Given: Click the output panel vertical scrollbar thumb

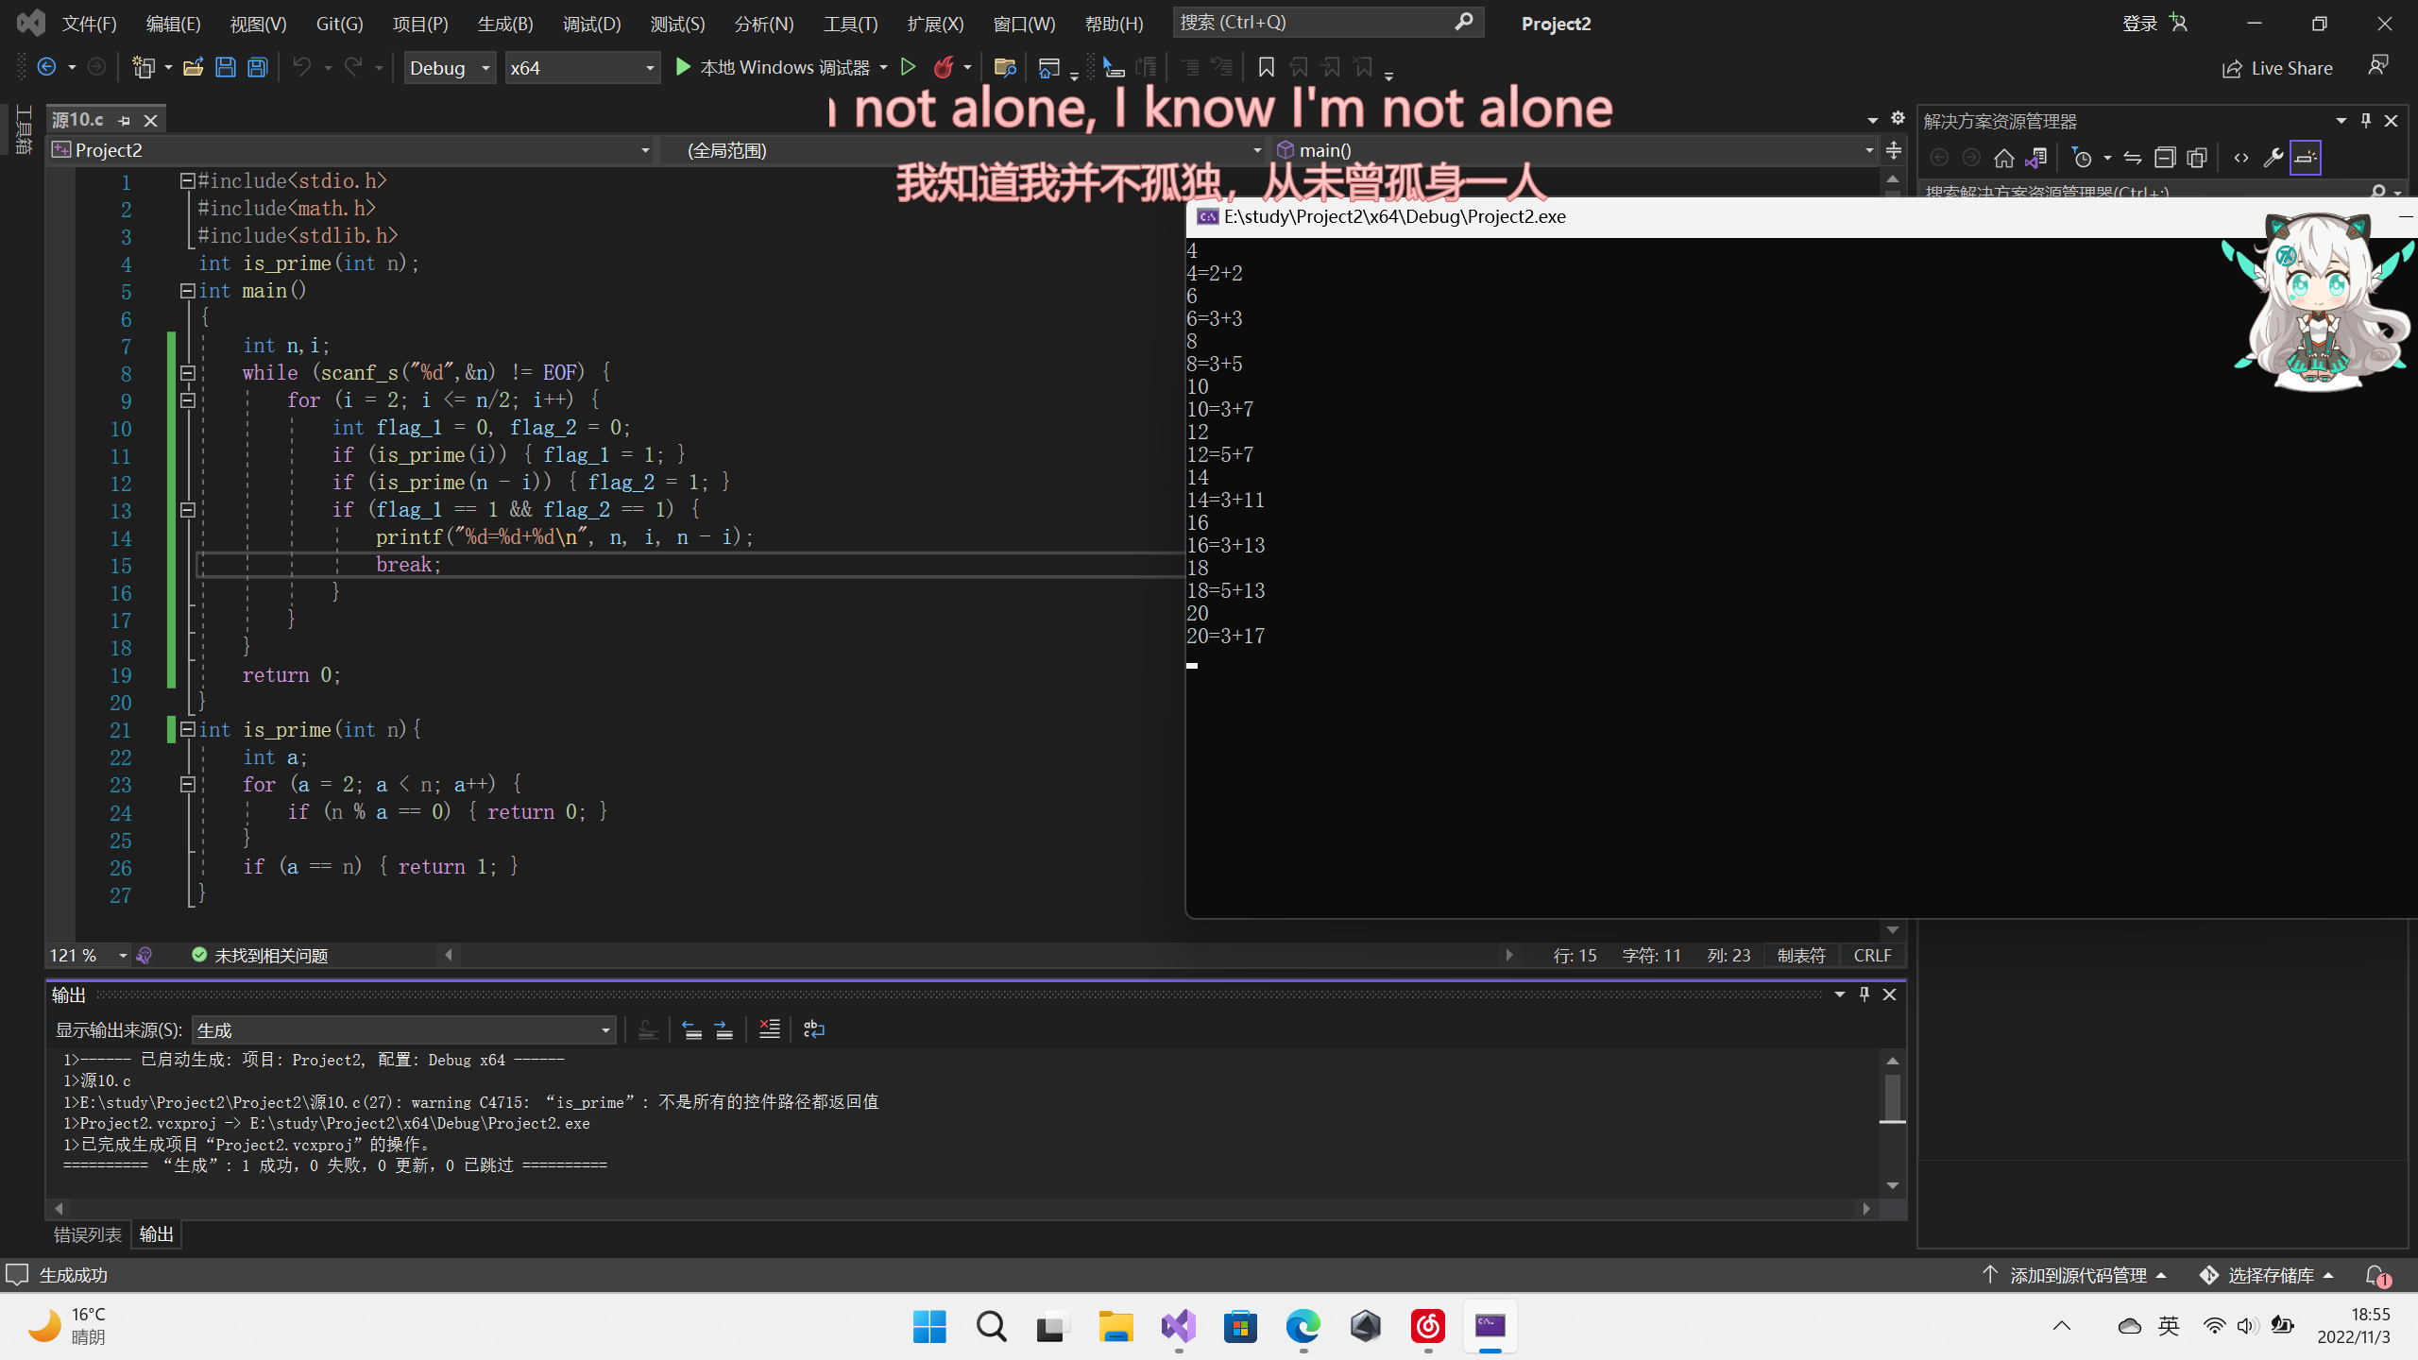Looking at the screenshot, I should point(1892,1097).
